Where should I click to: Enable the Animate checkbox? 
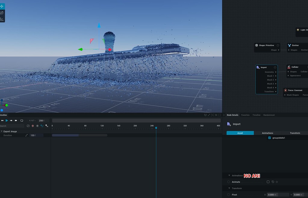[x=268, y=182]
